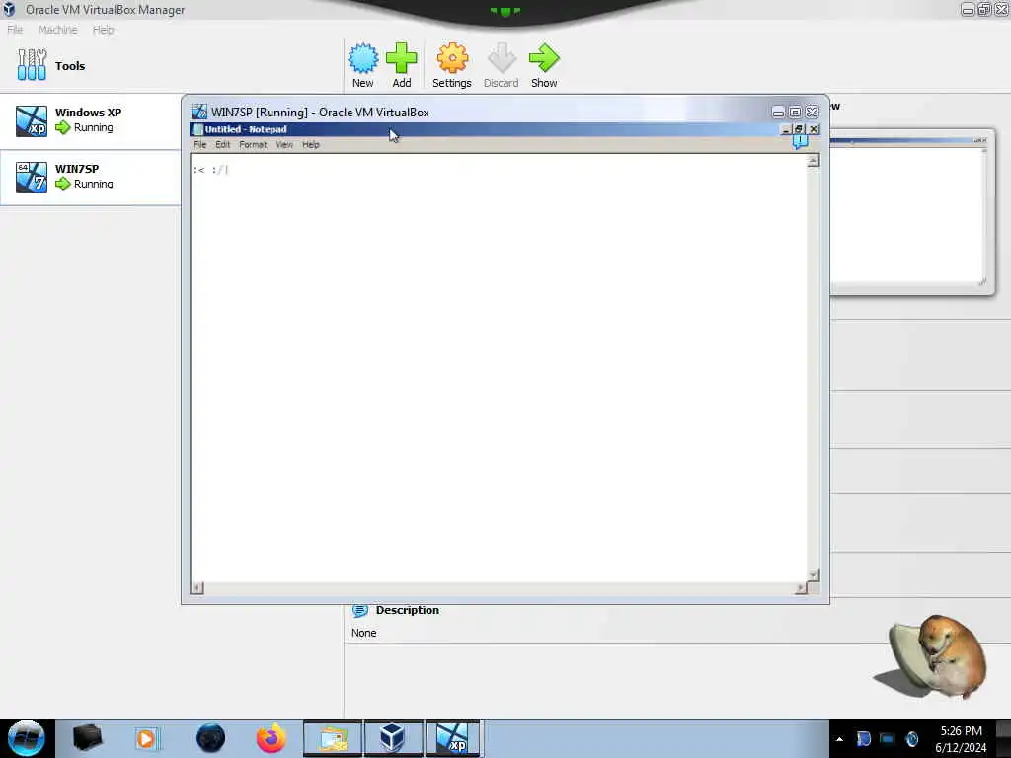Click the black box taskbar icon
The image size is (1011, 758).
(x=87, y=738)
